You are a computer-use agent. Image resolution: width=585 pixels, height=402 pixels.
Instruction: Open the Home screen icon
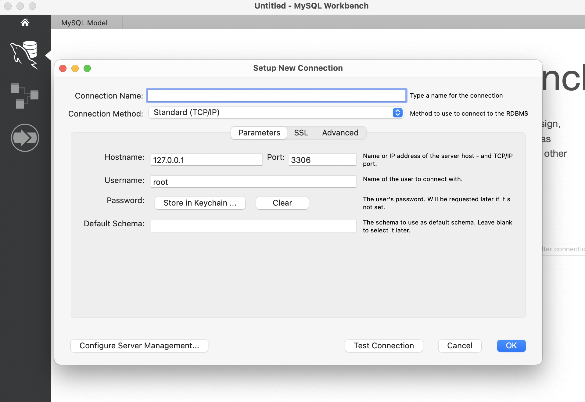(25, 22)
